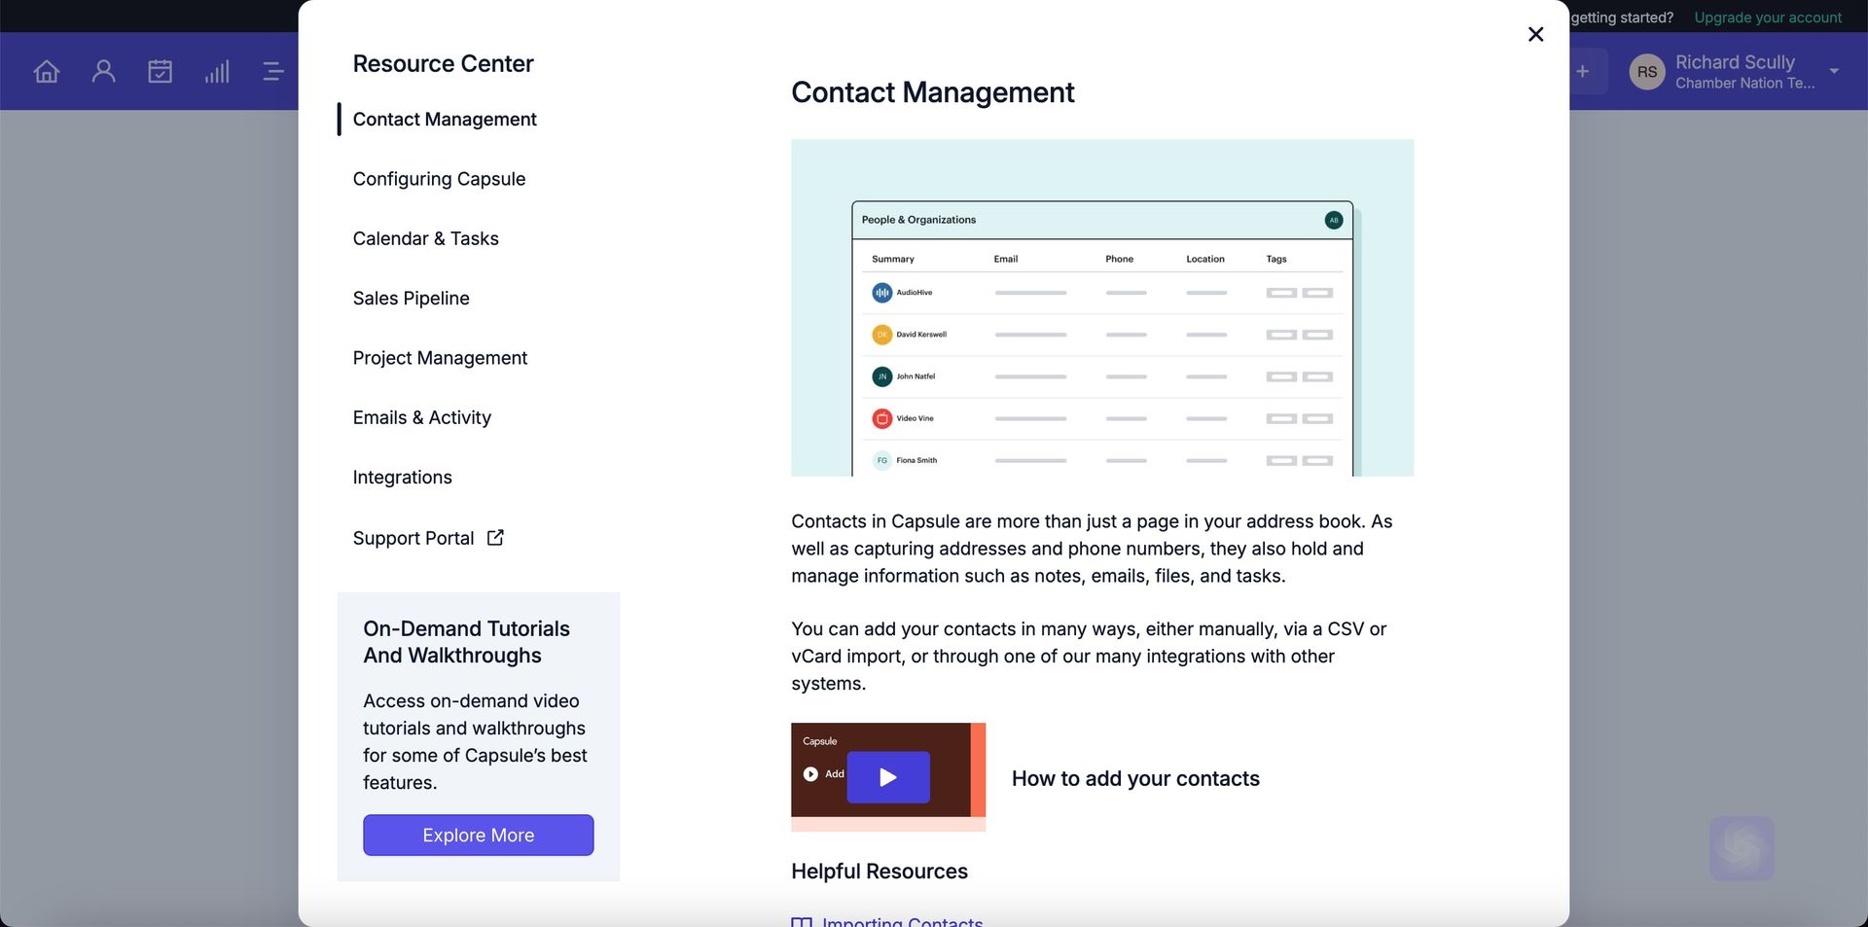Image resolution: width=1868 pixels, height=927 pixels.
Task: Select the Project Management section
Action: tap(440, 358)
